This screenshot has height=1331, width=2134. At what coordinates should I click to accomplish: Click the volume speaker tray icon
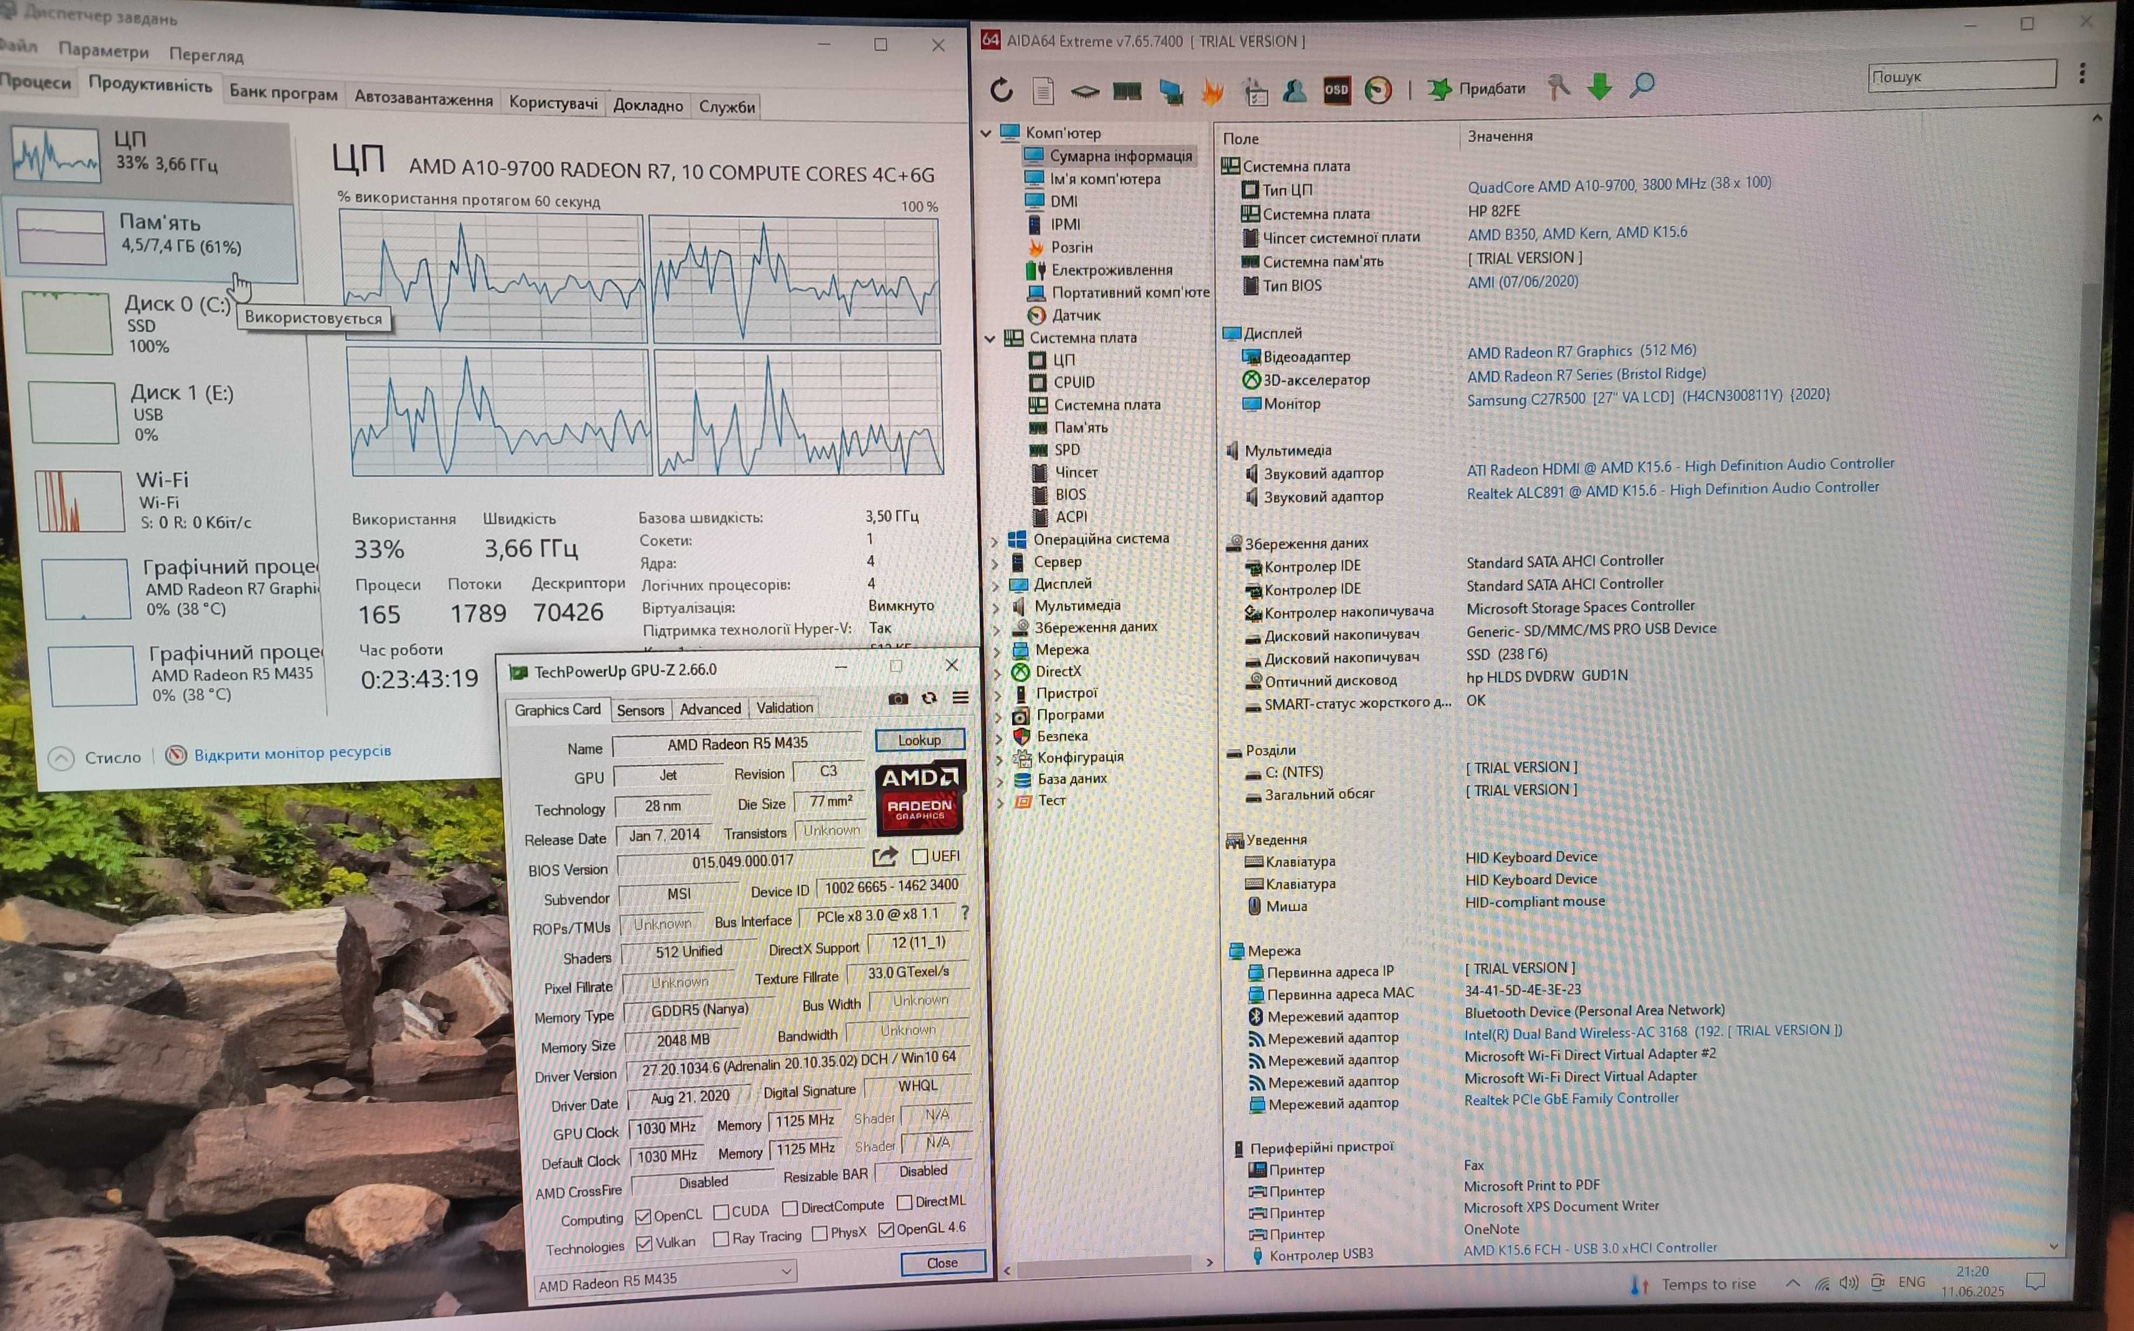pos(1849,1282)
